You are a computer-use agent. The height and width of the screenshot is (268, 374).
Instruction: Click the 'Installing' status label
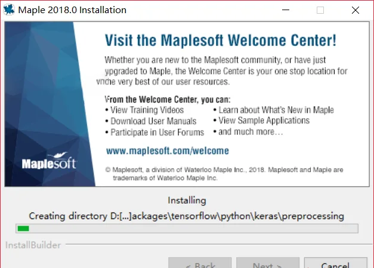(x=187, y=201)
